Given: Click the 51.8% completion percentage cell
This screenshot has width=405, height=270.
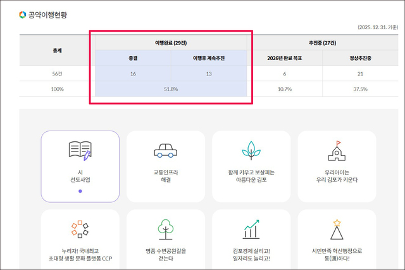Looking at the screenshot, I should (x=171, y=89).
